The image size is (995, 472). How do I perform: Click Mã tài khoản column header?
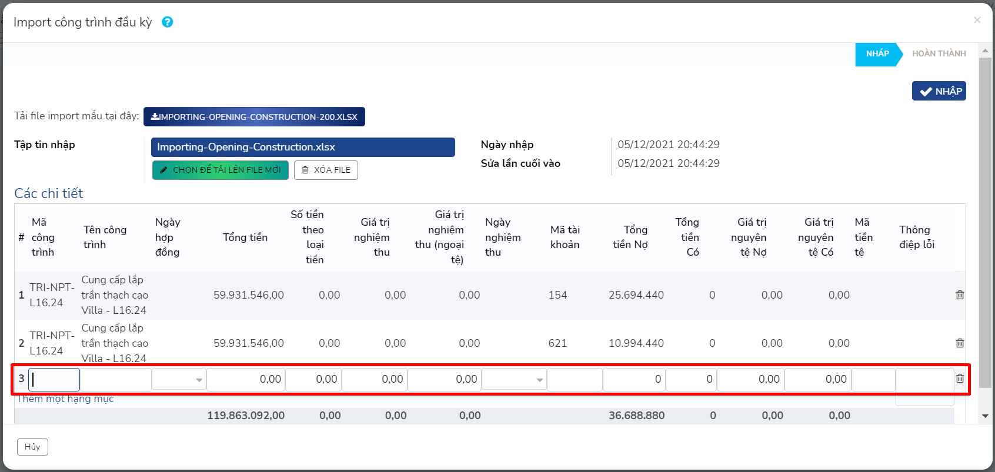(x=565, y=237)
